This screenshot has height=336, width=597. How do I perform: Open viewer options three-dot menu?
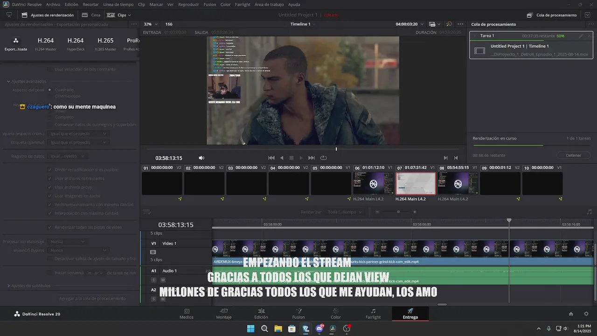pyautogui.click(x=460, y=24)
